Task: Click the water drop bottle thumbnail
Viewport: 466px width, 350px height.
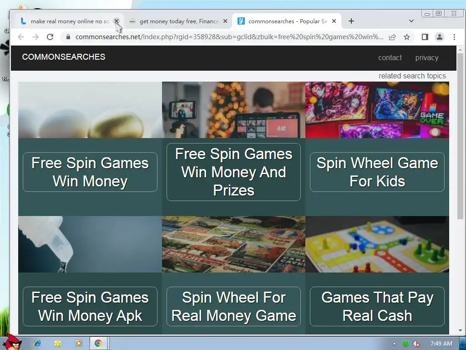Action: pos(90,244)
